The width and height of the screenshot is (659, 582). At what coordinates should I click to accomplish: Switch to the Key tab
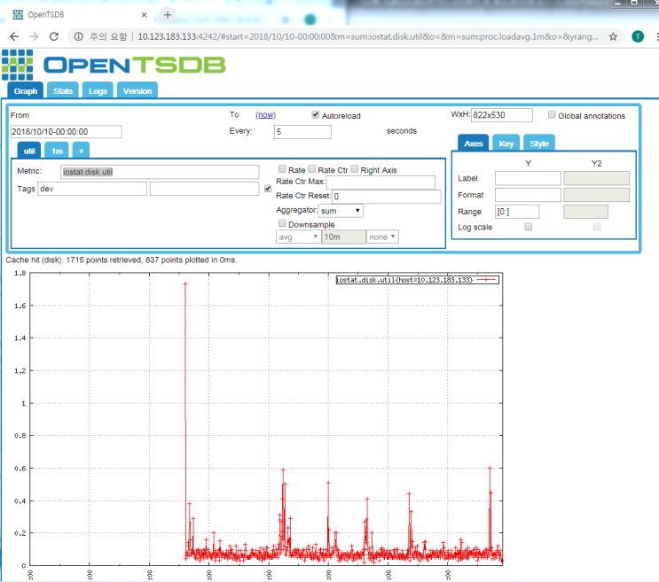pos(506,144)
